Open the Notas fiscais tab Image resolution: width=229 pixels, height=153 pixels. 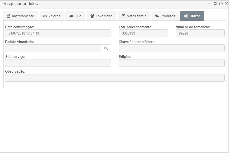pos(134,16)
